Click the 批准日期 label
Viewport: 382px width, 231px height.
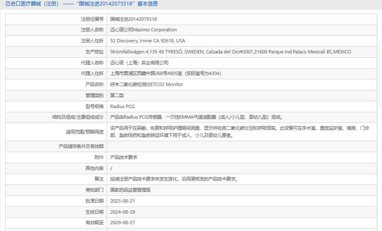[x=94, y=201]
